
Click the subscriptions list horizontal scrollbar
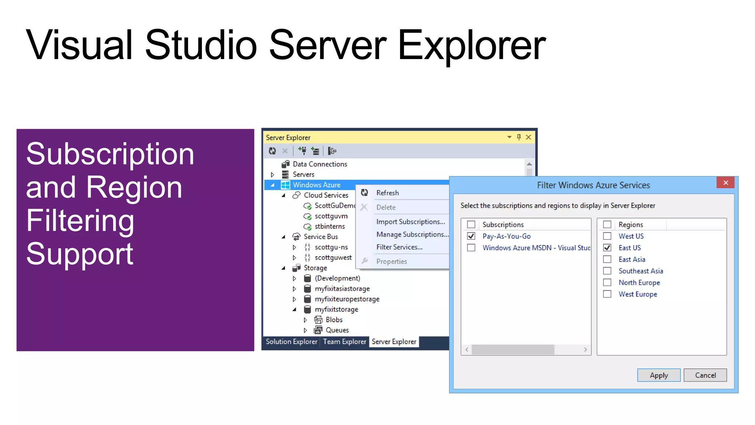(512, 349)
